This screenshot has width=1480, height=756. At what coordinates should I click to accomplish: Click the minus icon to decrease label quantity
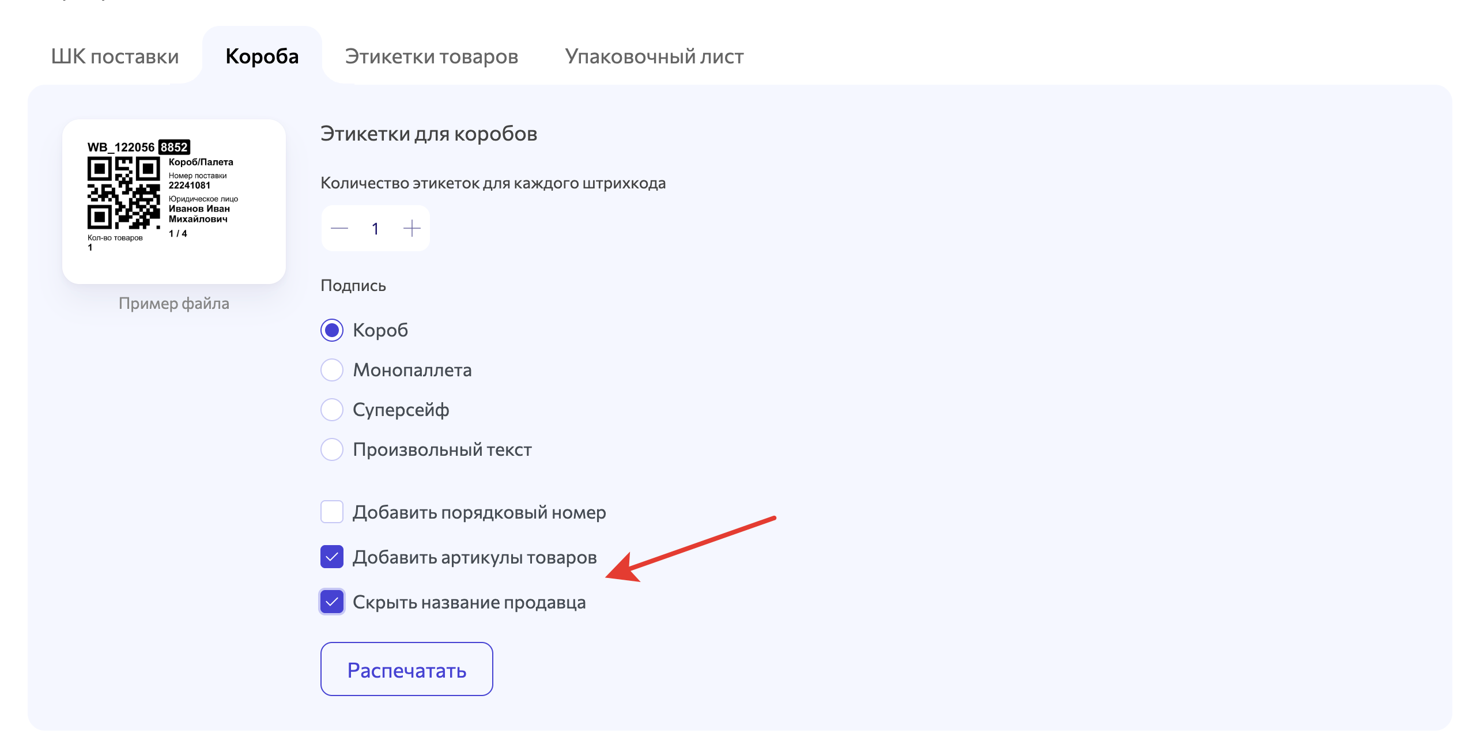pos(340,228)
